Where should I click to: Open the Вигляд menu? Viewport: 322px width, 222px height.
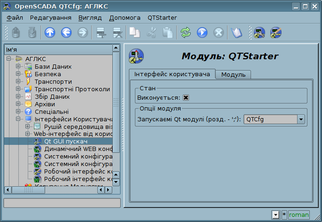(x=90, y=18)
